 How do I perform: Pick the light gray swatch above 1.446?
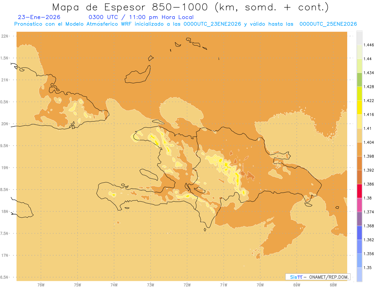359,38
